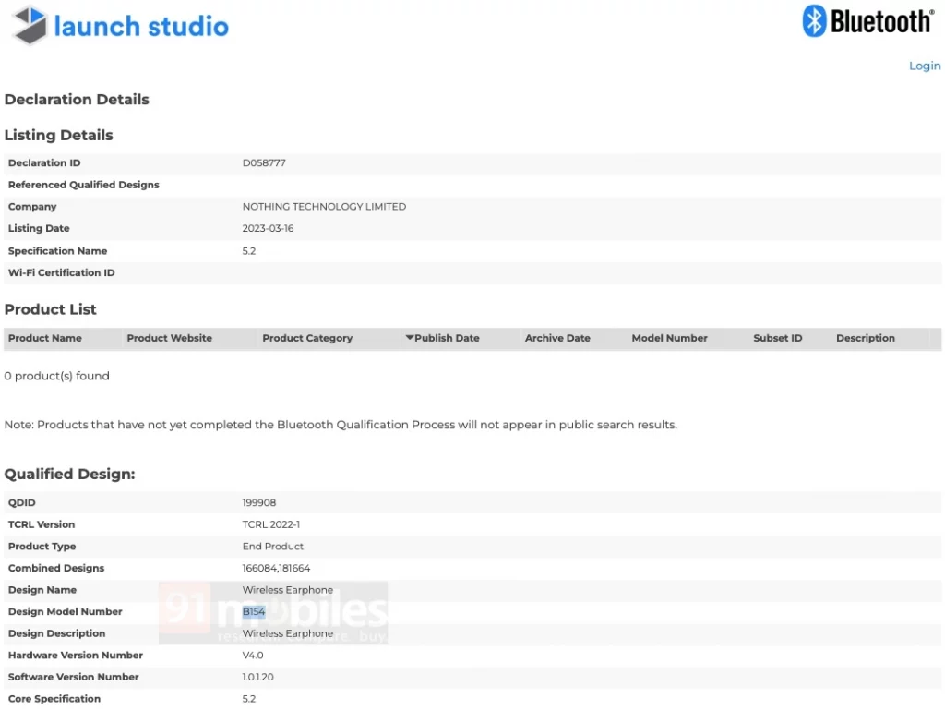Click the Model Number column header
The width and height of the screenshot is (945, 710).
(669, 338)
